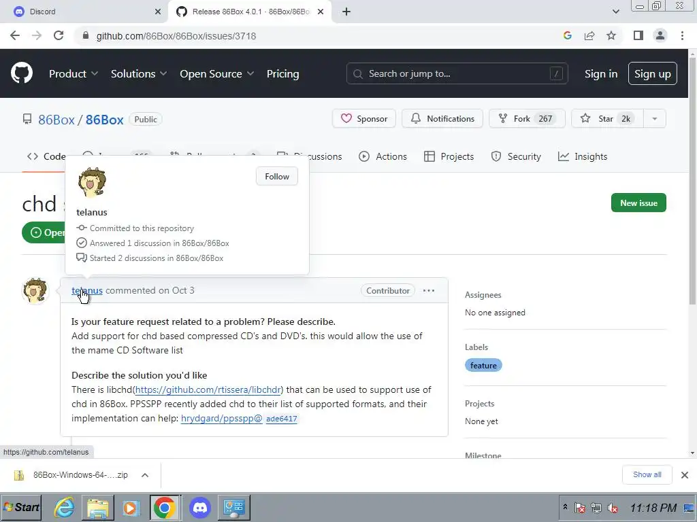
Task: Expand the Open Source menu
Action: click(x=217, y=73)
